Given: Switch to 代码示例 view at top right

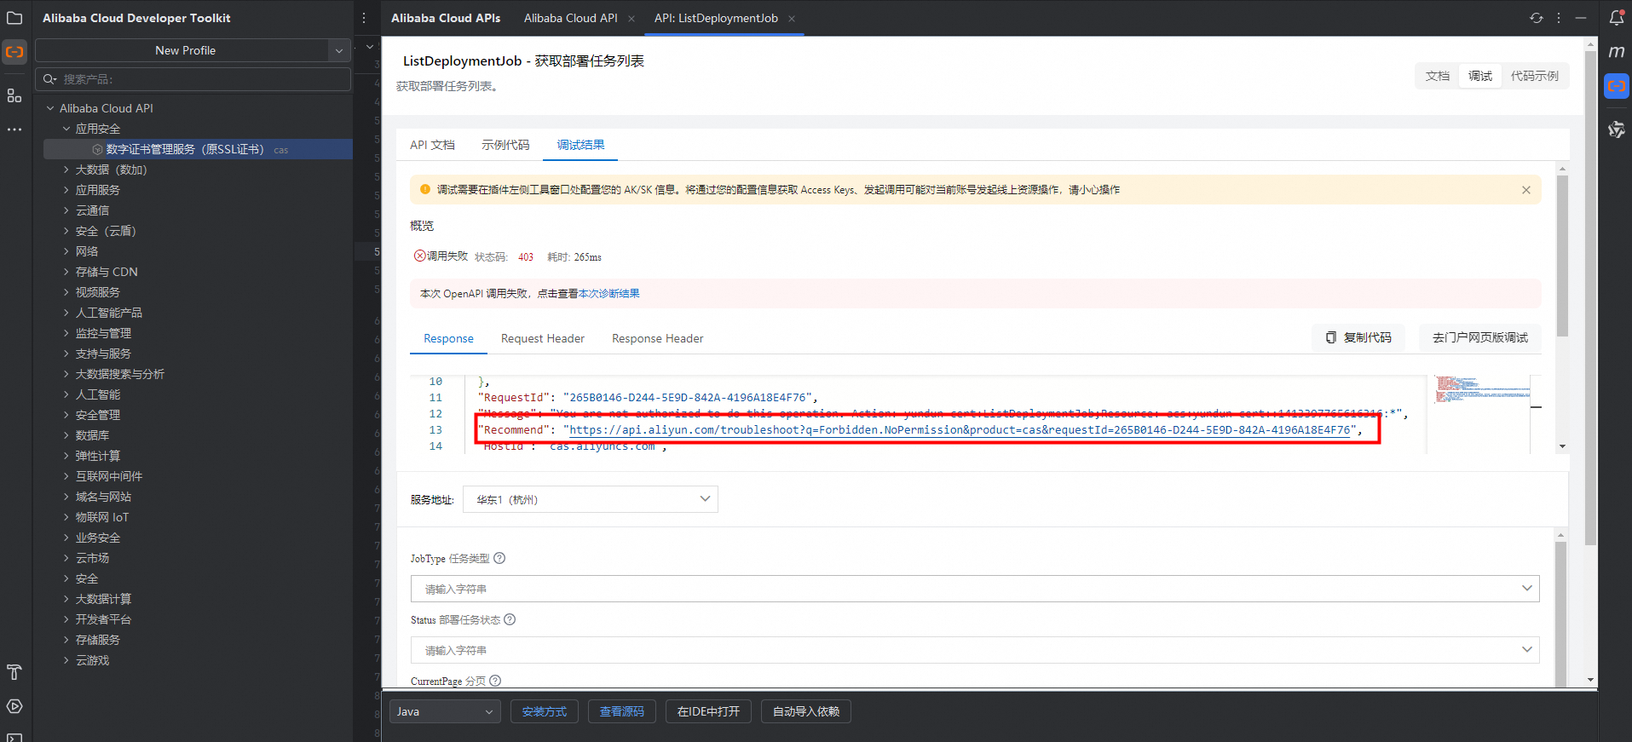Looking at the screenshot, I should click(1535, 76).
